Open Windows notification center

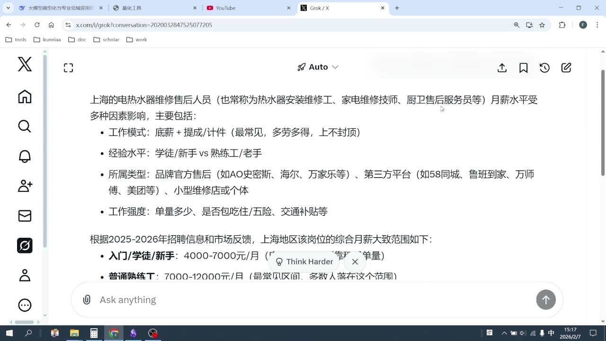pyautogui.click(x=593, y=333)
